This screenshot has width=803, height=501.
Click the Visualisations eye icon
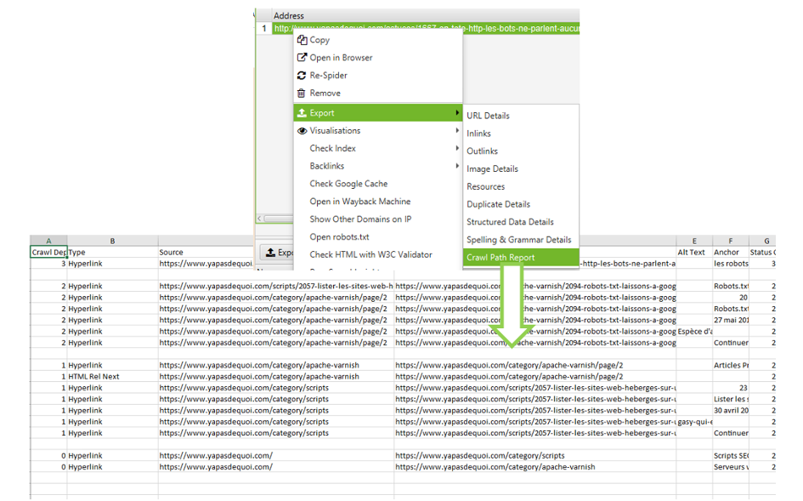[x=302, y=131]
